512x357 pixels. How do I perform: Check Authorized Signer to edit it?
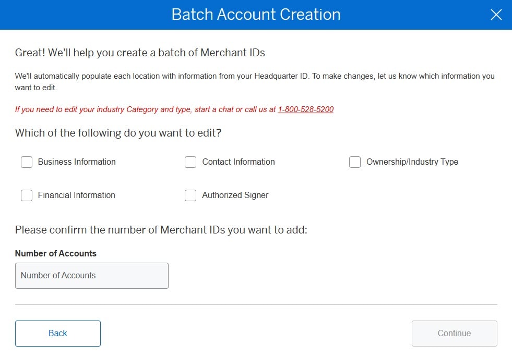pos(190,195)
